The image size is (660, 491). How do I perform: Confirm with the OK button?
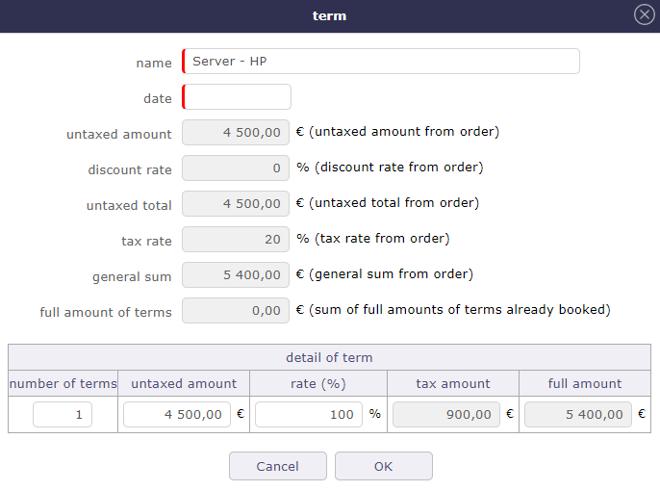point(384,466)
